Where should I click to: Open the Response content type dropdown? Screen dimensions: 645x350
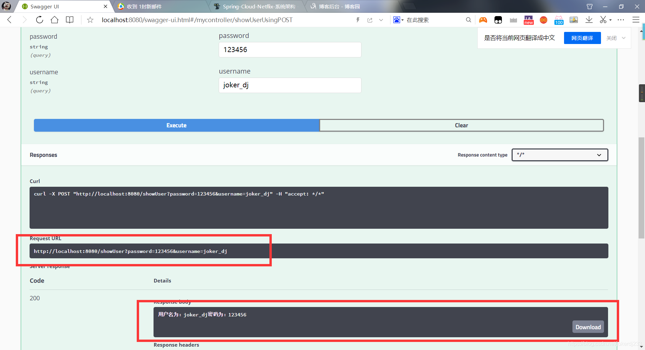[x=560, y=155]
